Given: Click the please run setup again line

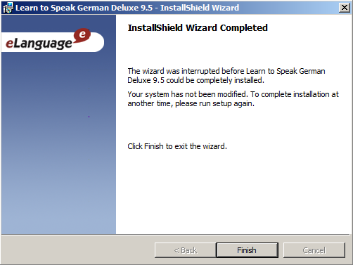Looking at the screenshot, I should 191,103.
